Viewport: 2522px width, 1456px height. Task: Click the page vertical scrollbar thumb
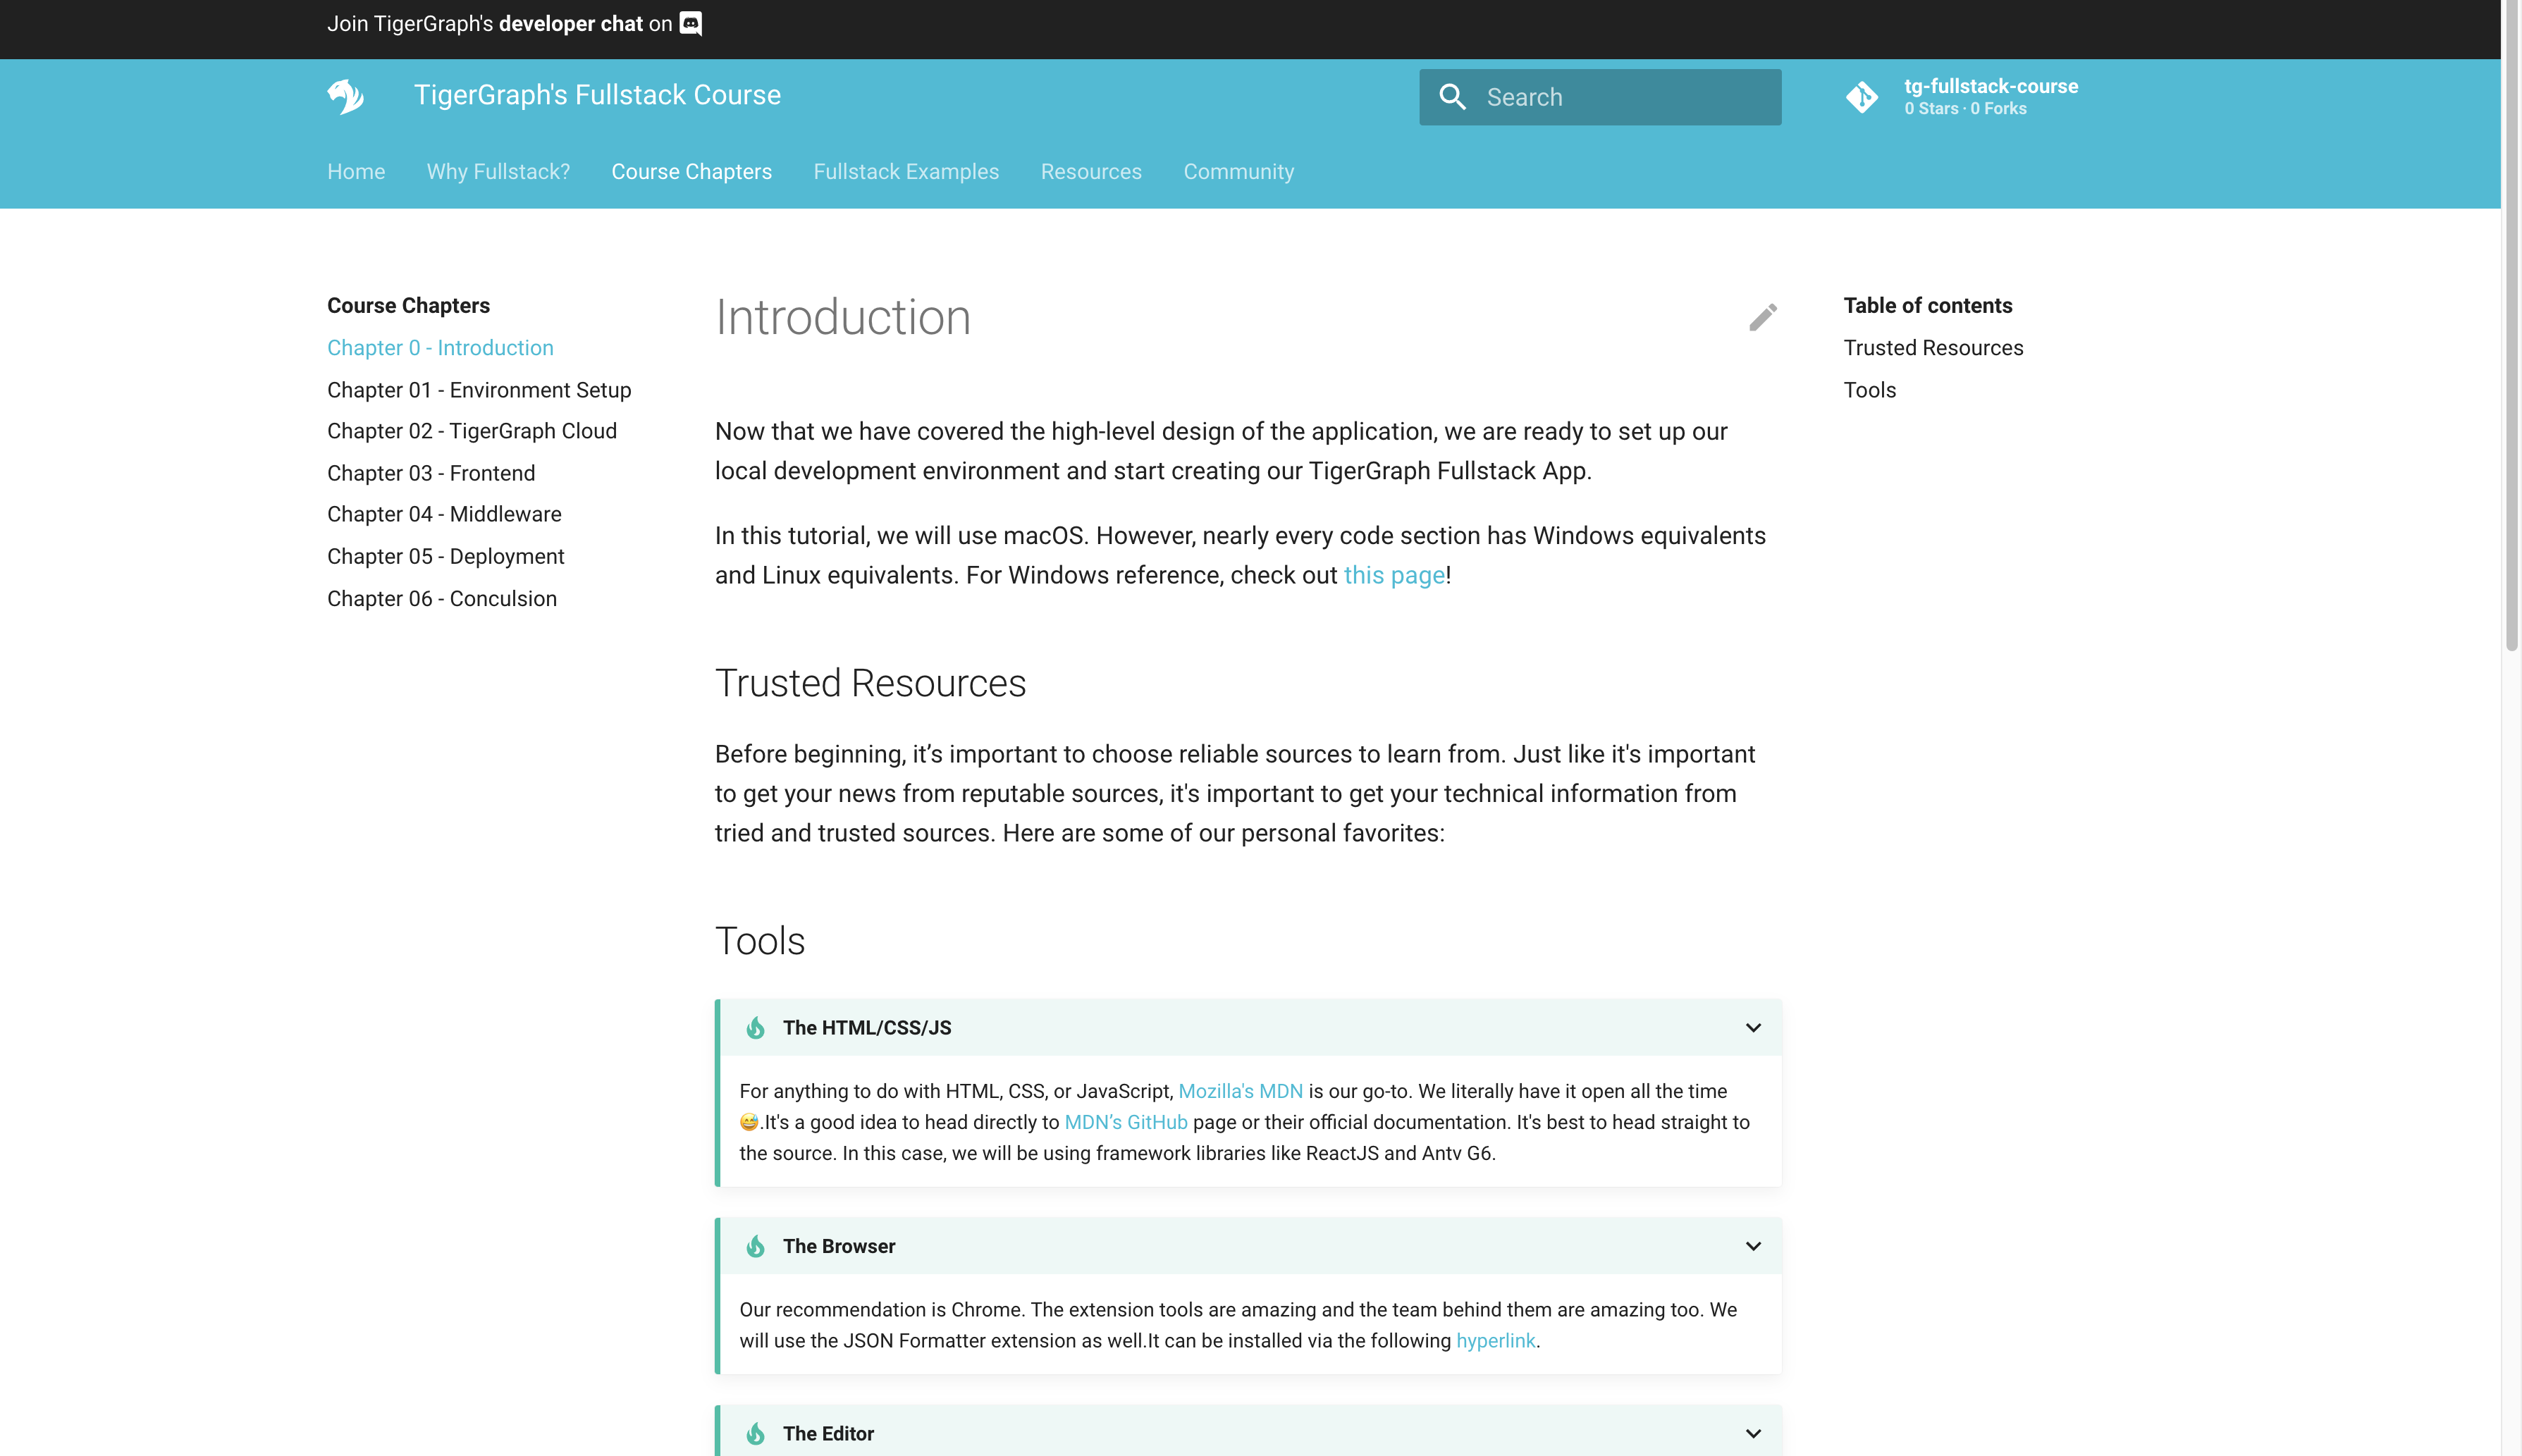click(2511, 325)
